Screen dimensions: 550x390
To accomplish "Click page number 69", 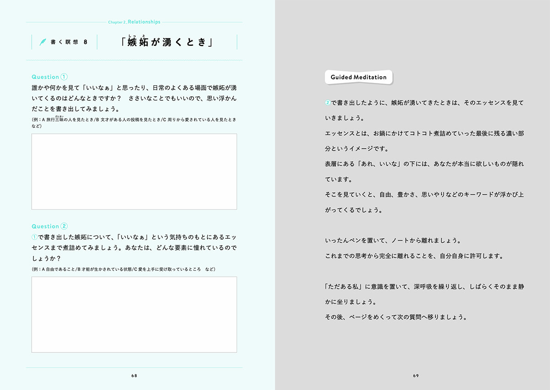I will (x=416, y=375).
